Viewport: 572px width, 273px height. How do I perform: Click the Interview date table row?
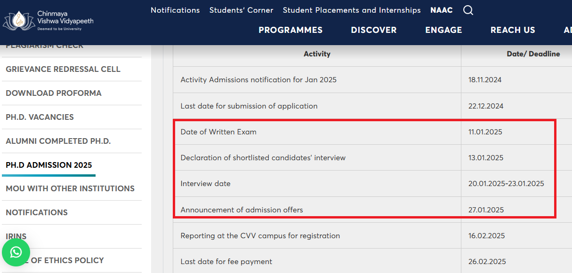pos(206,184)
